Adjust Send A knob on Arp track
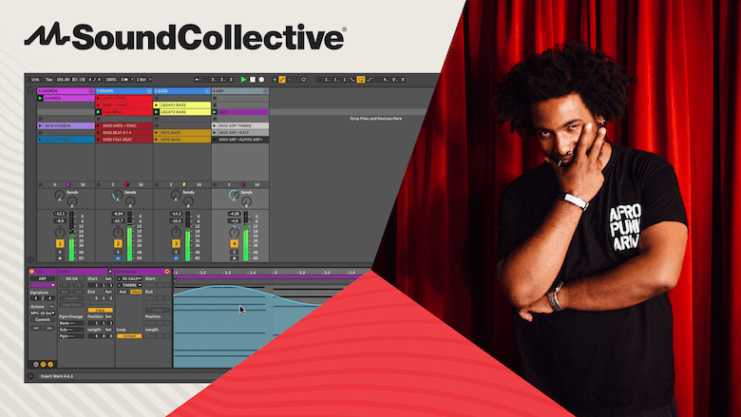The height and width of the screenshot is (417, 741). (x=234, y=195)
